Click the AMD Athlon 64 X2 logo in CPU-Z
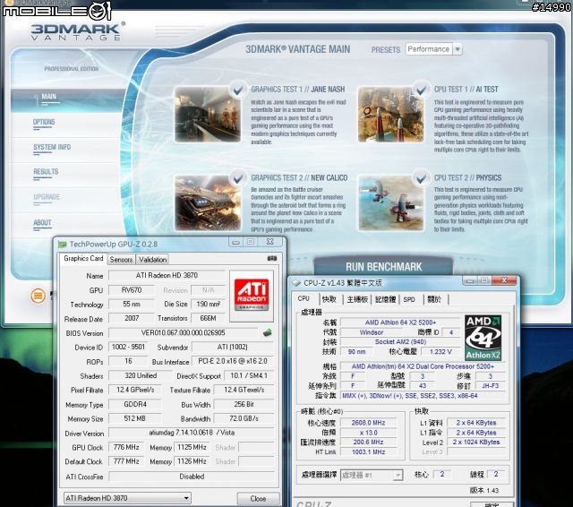This screenshot has width=573, height=507. click(483, 338)
